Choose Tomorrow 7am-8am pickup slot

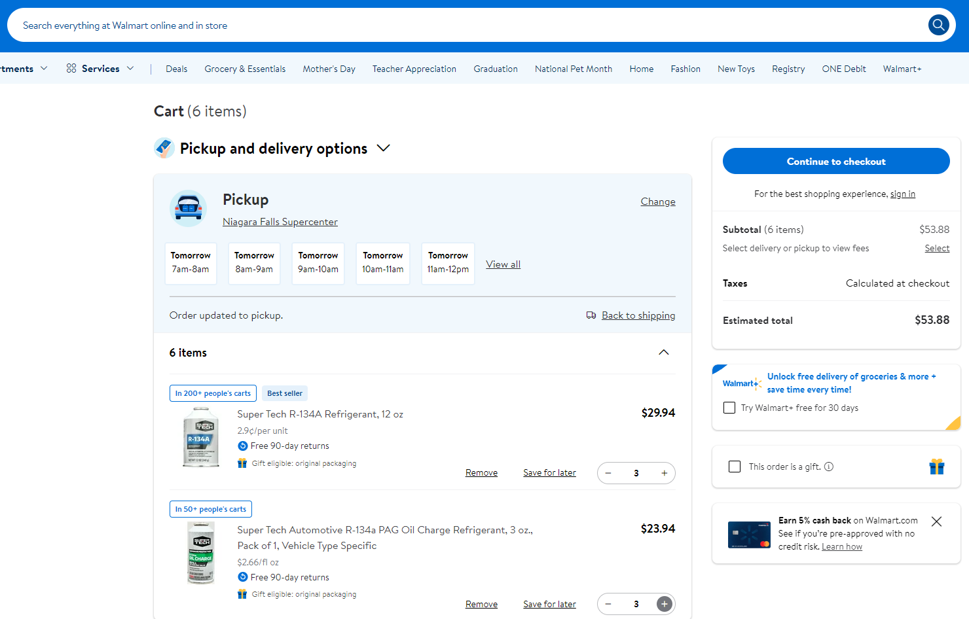tap(191, 263)
